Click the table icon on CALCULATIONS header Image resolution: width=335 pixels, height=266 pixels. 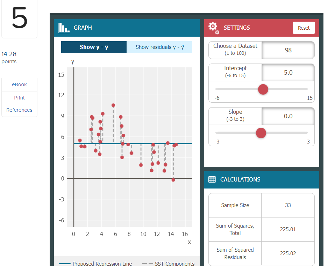212,179
